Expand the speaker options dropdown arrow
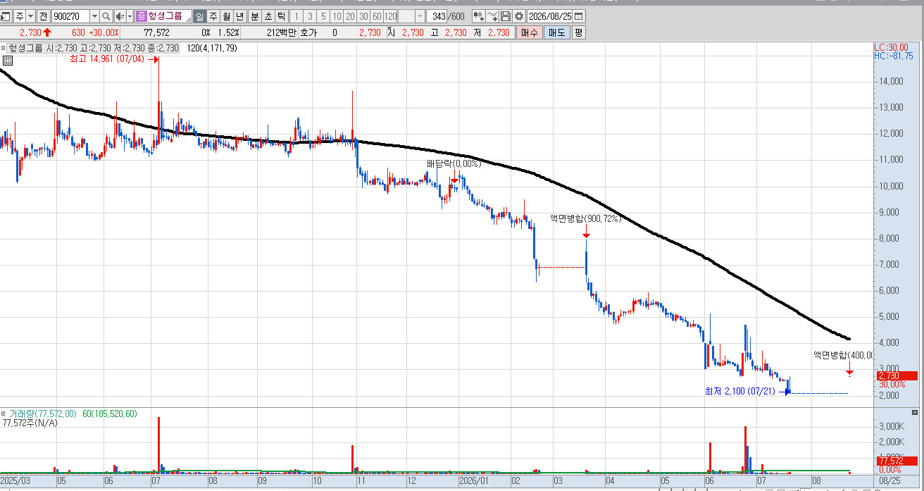Screen dimensions: 924x491 coord(130,16)
